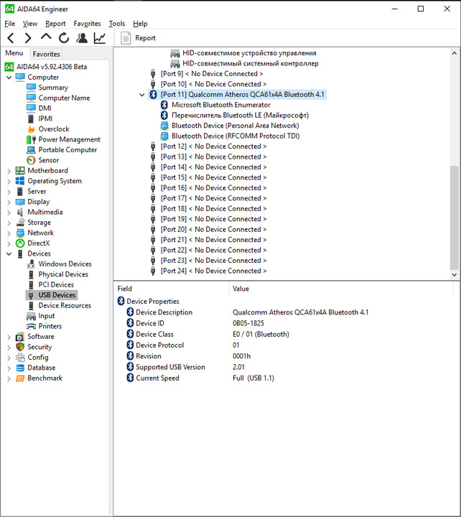
Task: Select Bluetooth Device (RFCOMM Protocol TDI) row
Action: pos(236,136)
